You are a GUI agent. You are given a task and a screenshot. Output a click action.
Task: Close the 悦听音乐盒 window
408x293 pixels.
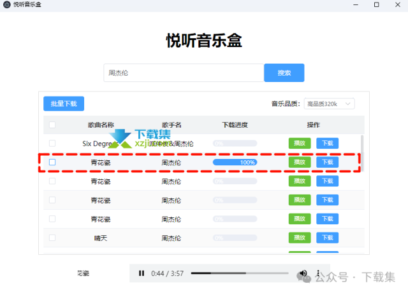[398, 4]
